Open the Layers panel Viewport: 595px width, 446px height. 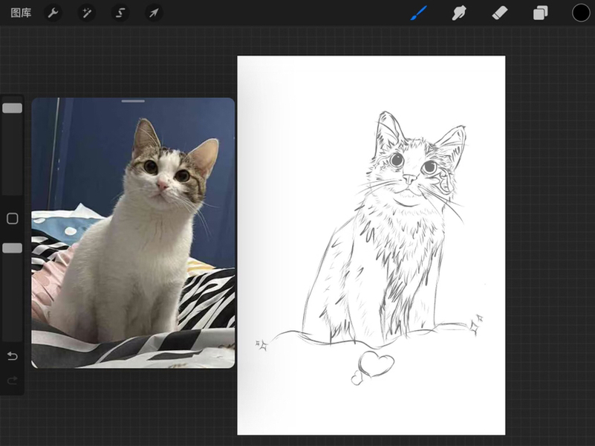[x=540, y=13]
